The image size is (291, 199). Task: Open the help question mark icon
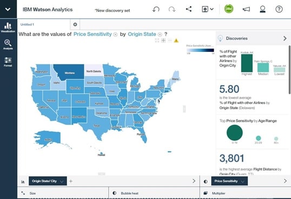click(279, 9)
